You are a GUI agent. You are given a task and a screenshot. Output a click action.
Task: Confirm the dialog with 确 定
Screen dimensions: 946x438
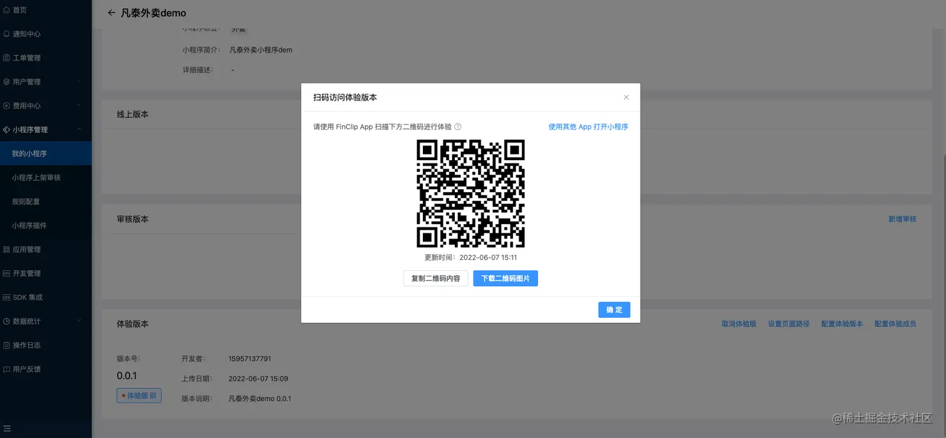pyautogui.click(x=614, y=310)
